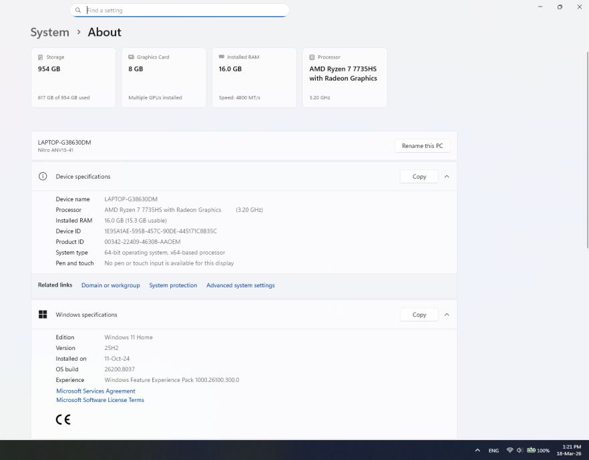Click the OS build value 26200.8037
Viewport: 589px width, 460px height.
click(x=120, y=369)
